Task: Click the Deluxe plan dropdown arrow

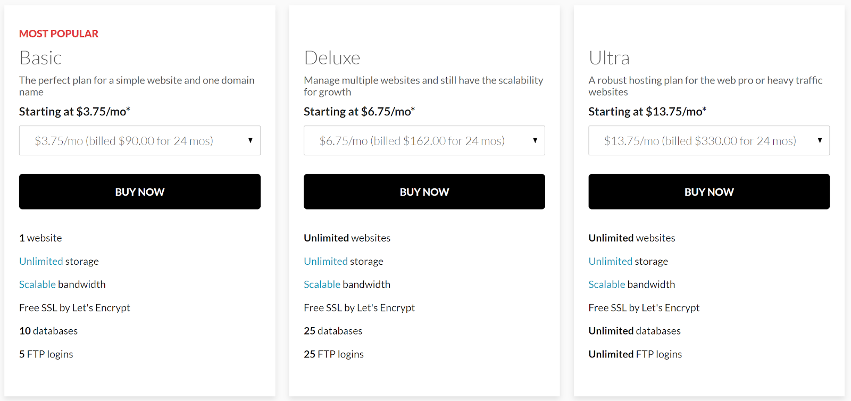Action: [x=535, y=140]
